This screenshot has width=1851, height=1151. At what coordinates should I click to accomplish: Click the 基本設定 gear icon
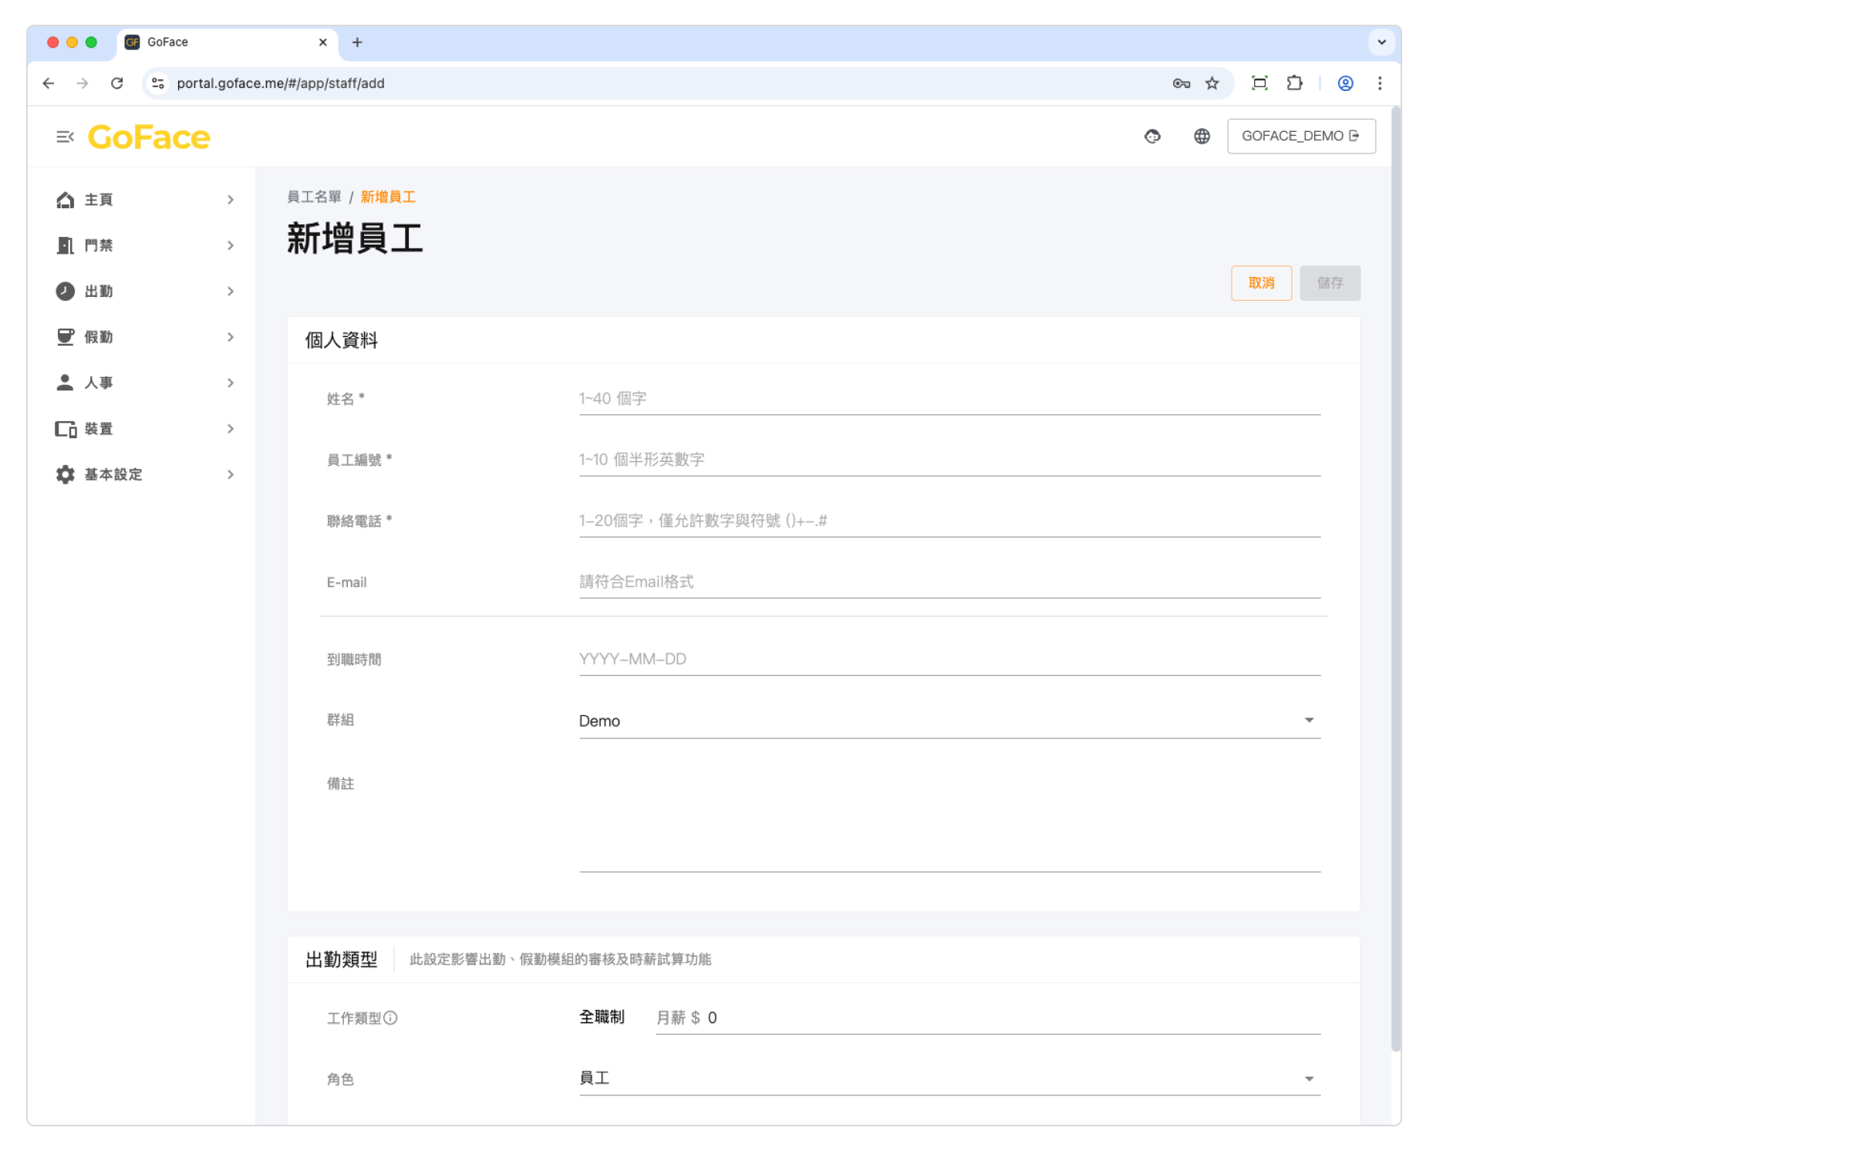coord(66,474)
